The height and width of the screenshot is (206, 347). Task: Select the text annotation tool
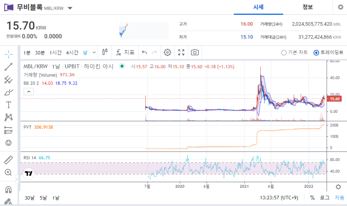8,105
